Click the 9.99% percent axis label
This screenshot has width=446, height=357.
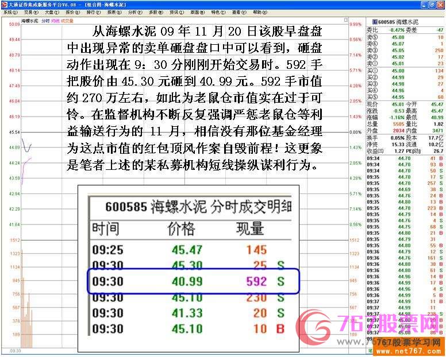(356, 25)
